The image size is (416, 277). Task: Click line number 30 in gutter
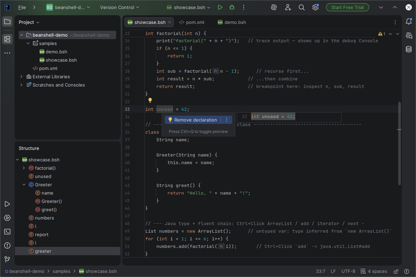[x=127, y=86]
